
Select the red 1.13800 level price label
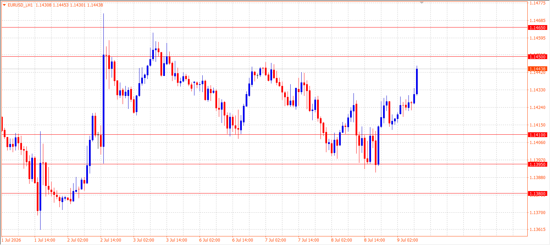click(x=537, y=194)
